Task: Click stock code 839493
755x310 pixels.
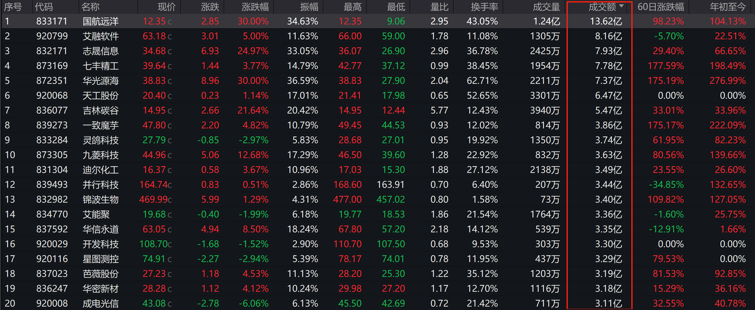Action: point(52,185)
